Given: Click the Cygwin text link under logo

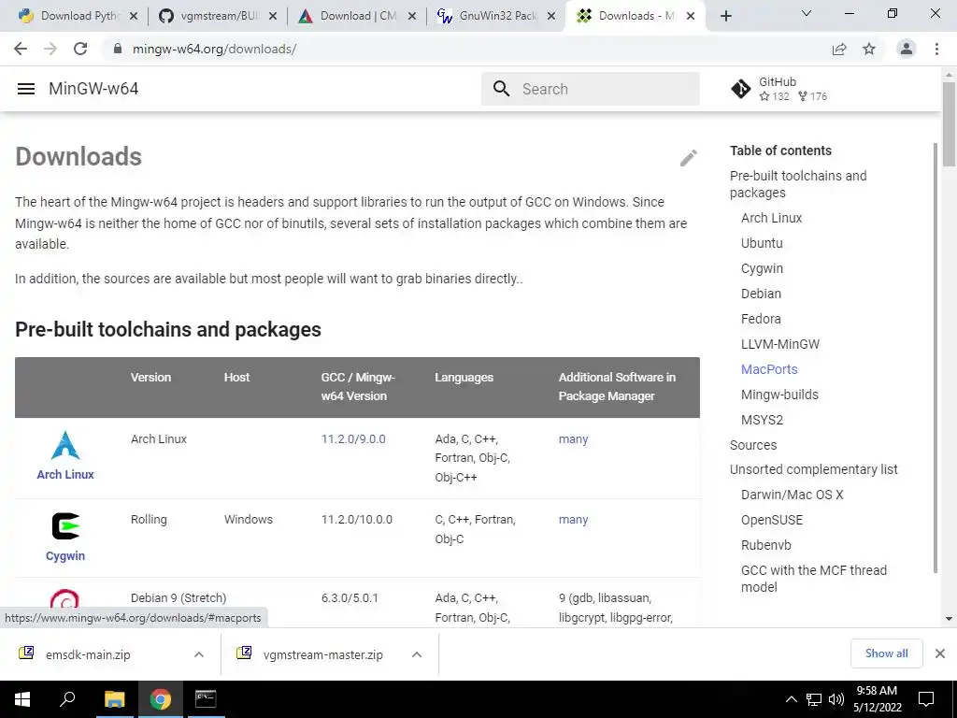Looking at the screenshot, I should pos(65,555).
